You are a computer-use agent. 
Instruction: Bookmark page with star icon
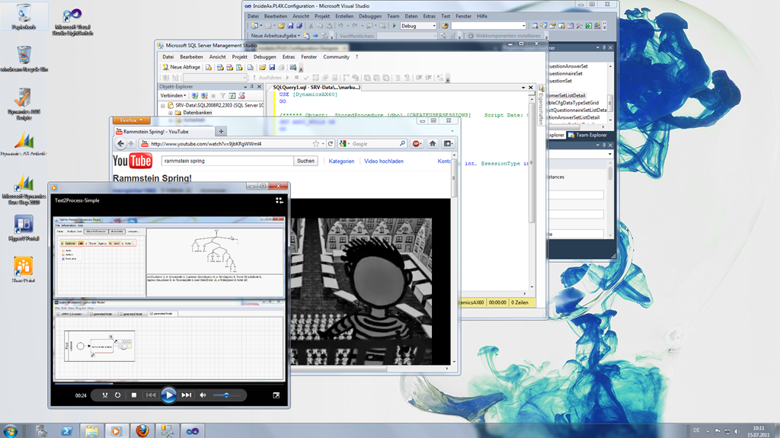[x=315, y=143]
